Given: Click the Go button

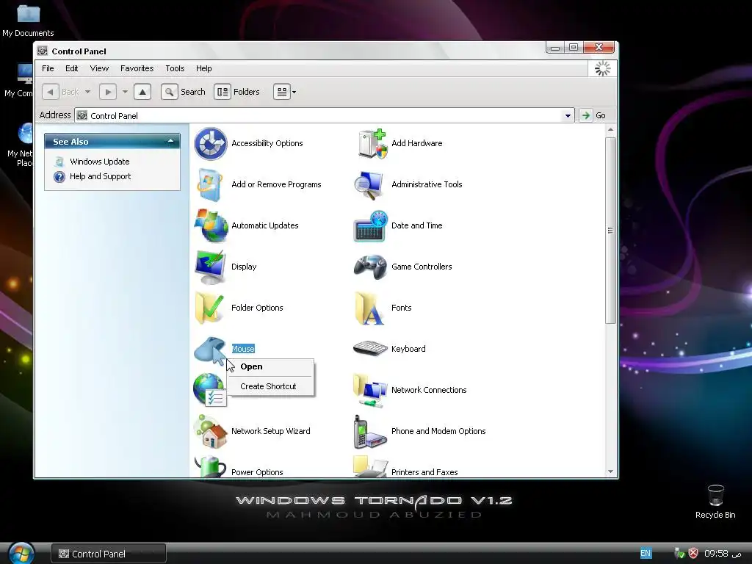Looking at the screenshot, I should (x=593, y=115).
